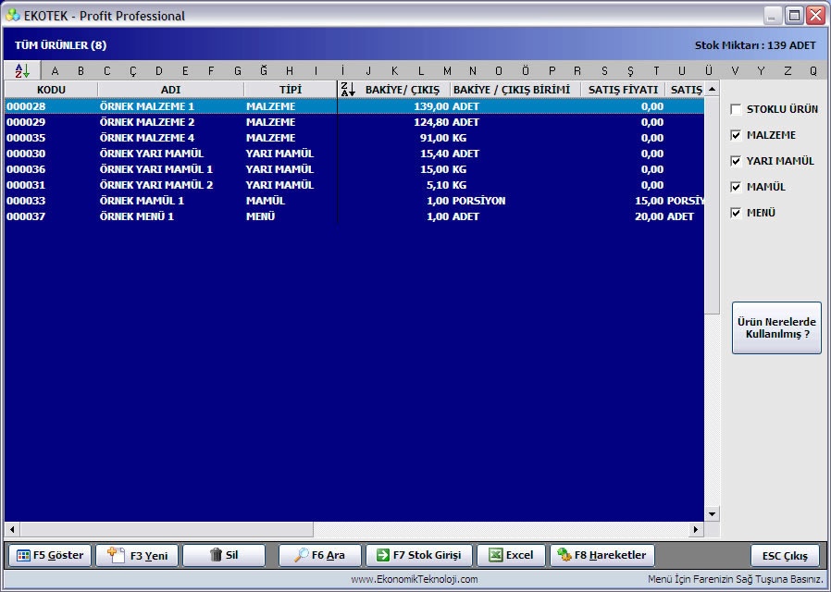Sort by KODU column header

tap(51, 90)
